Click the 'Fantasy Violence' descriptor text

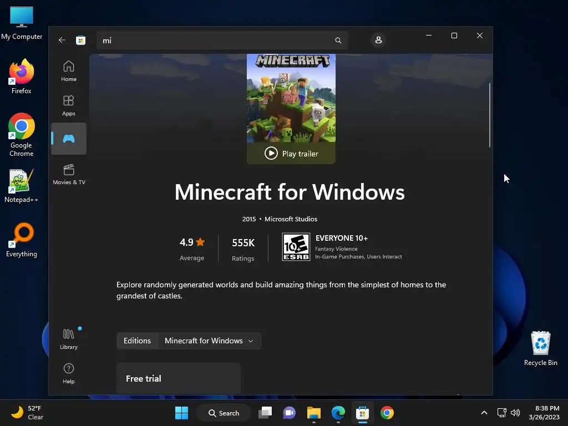[x=336, y=249]
